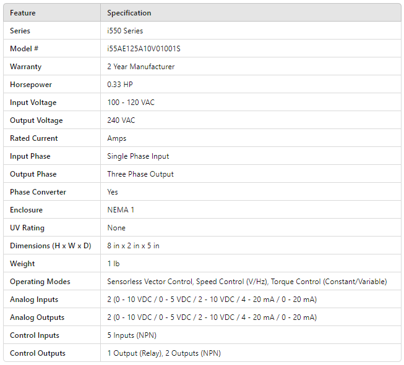Click the UV Rating label
The height and width of the screenshot is (365, 404).
tap(27, 228)
